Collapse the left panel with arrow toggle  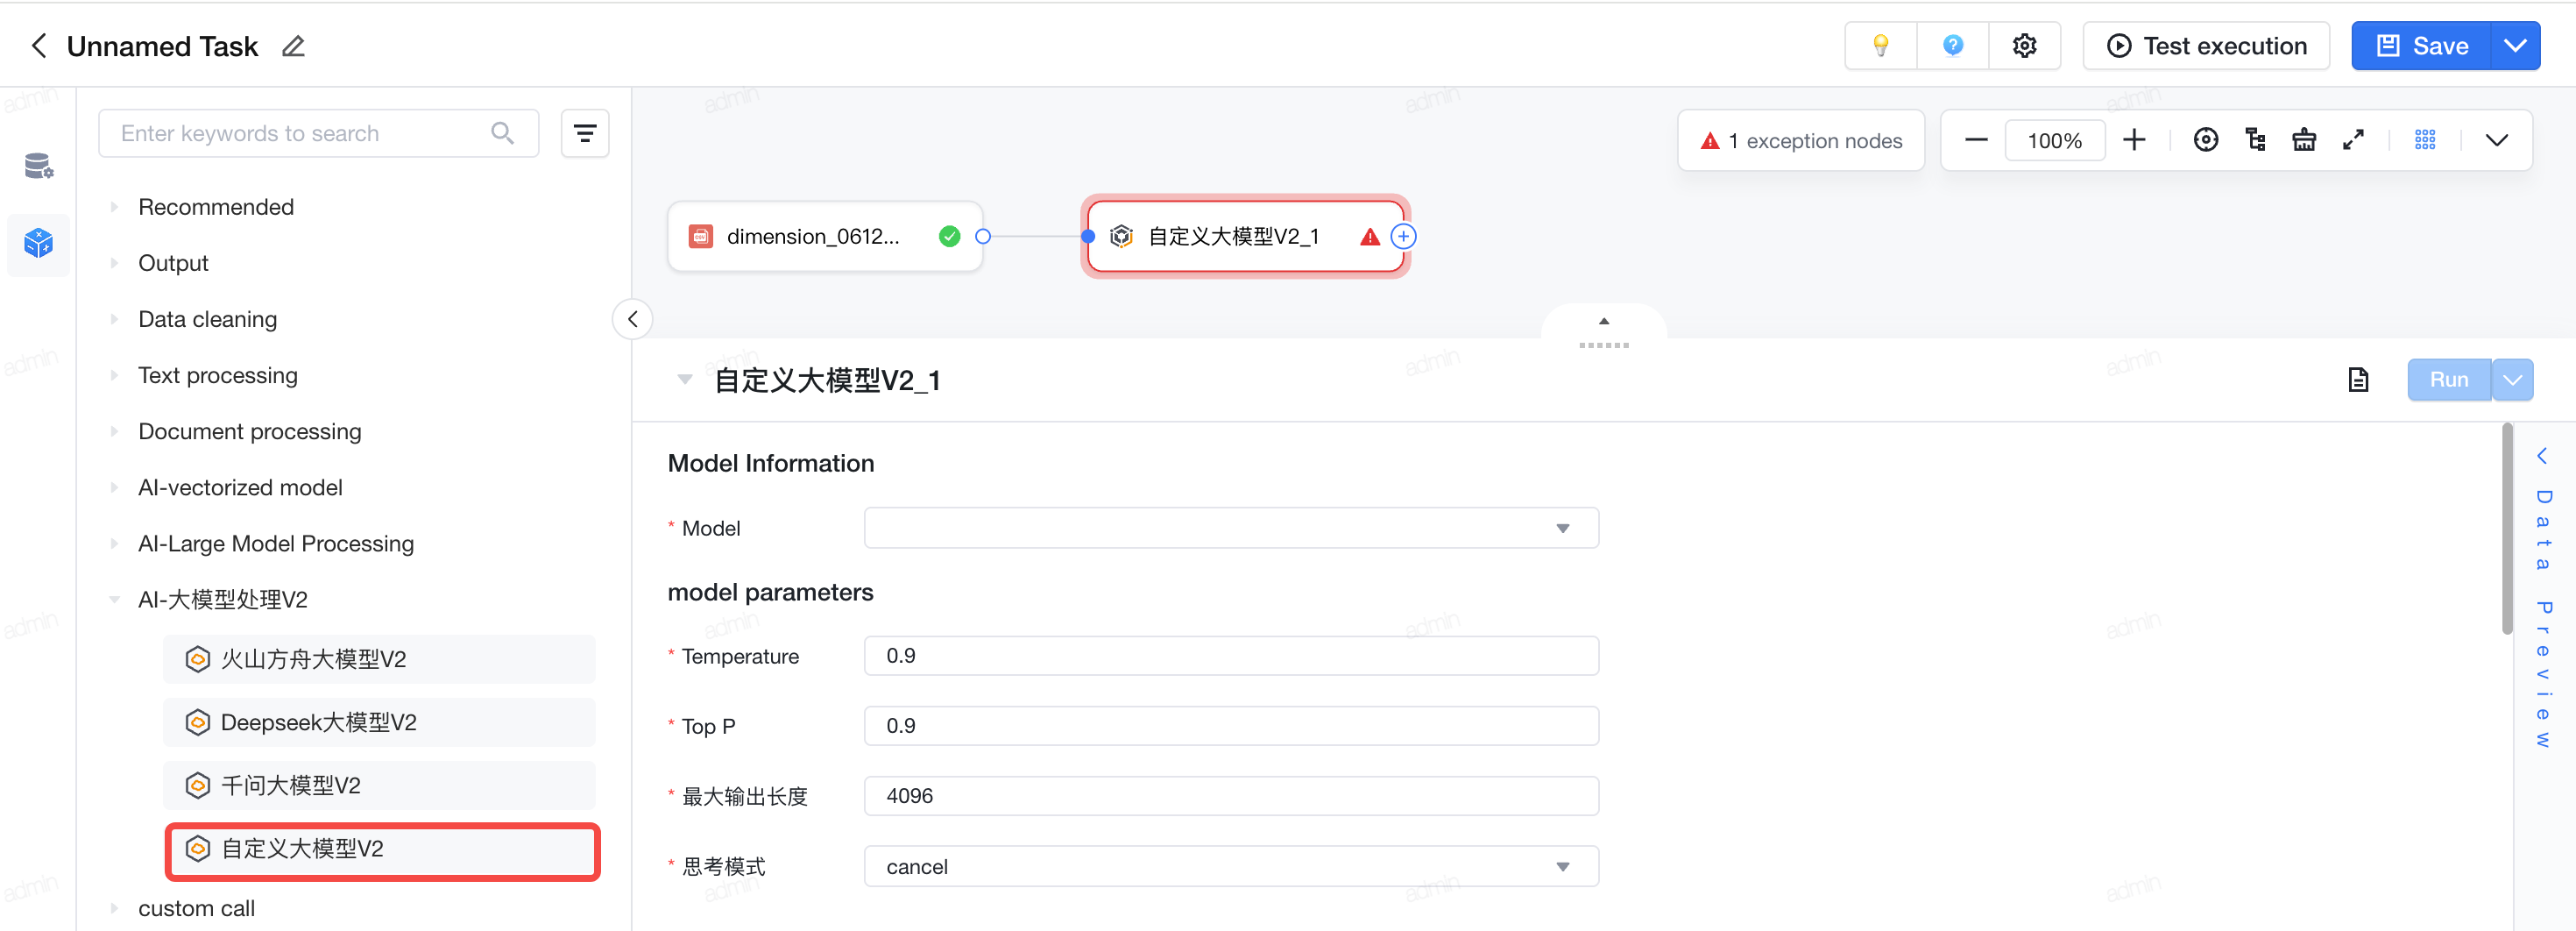pyautogui.click(x=632, y=319)
